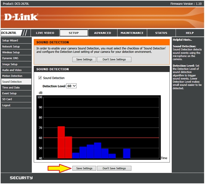The width and height of the screenshot is (205, 184).
Task: Switch to the Live Video tab
Action: click(45, 33)
